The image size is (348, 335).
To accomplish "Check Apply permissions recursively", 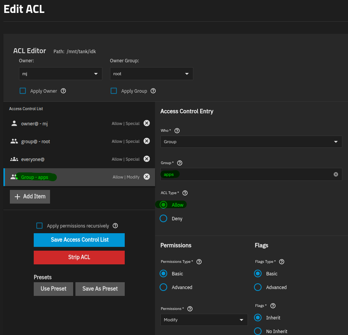I will pos(39,226).
